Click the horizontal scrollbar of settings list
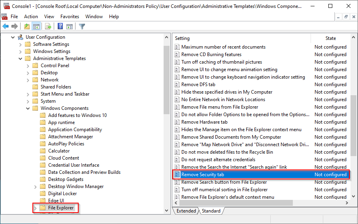Image resolution: width=358 pixels, height=224 pixels. pyautogui.click(x=237, y=203)
